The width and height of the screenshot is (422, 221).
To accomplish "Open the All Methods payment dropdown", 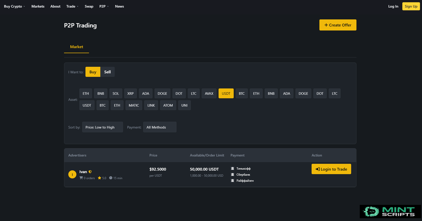I will [160, 127].
